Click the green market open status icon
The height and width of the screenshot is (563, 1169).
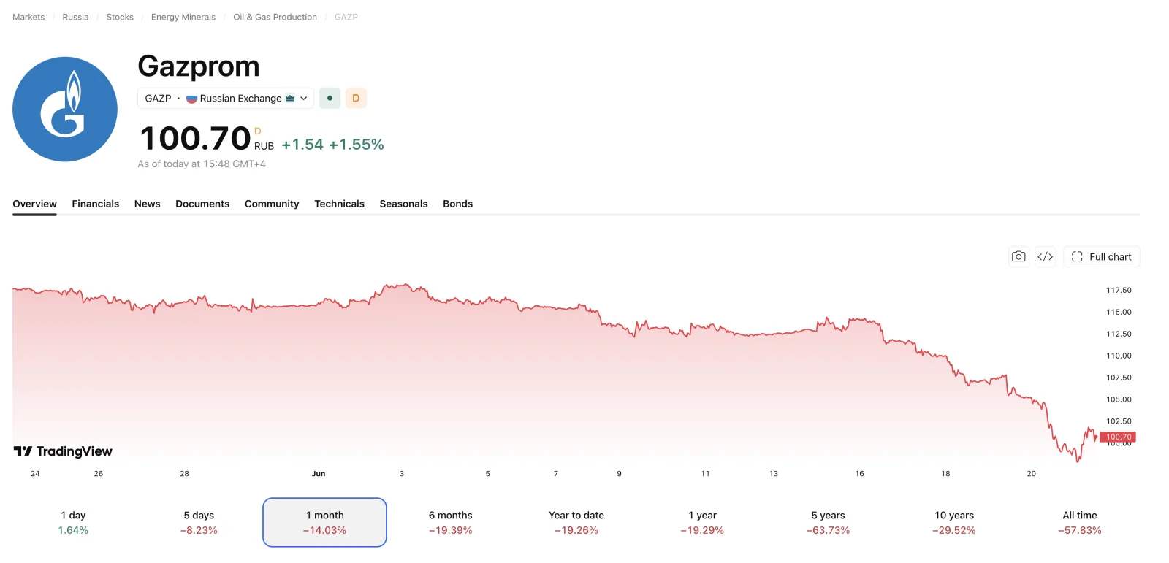330,98
